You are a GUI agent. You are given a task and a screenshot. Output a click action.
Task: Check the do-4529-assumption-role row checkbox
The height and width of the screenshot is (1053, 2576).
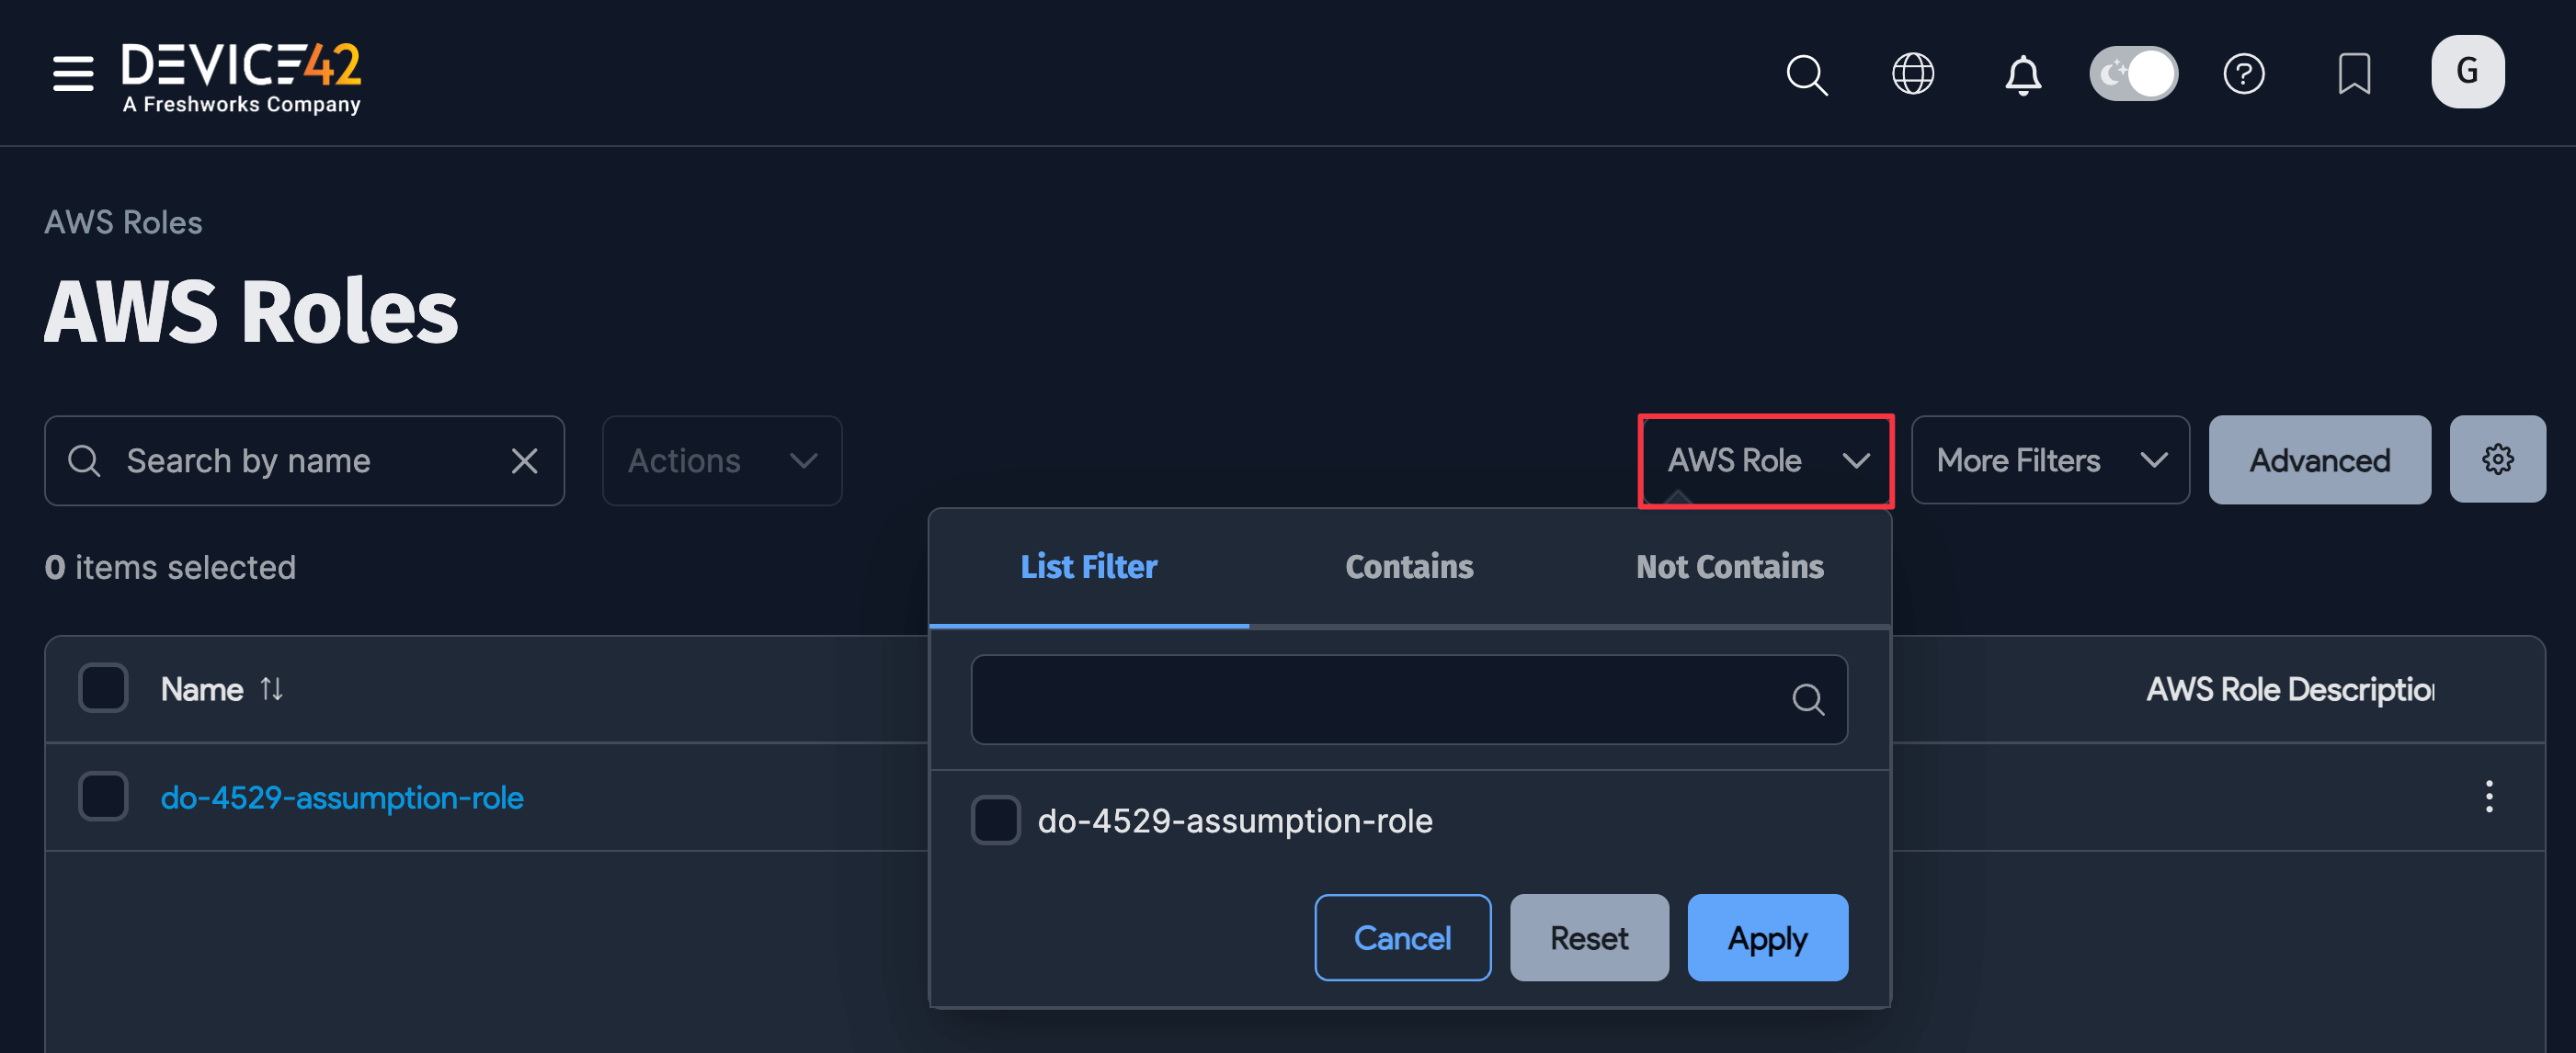coord(103,797)
